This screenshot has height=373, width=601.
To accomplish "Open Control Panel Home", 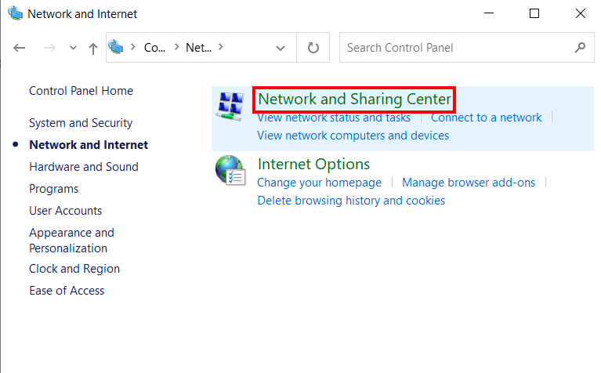I will click(x=81, y=91).
